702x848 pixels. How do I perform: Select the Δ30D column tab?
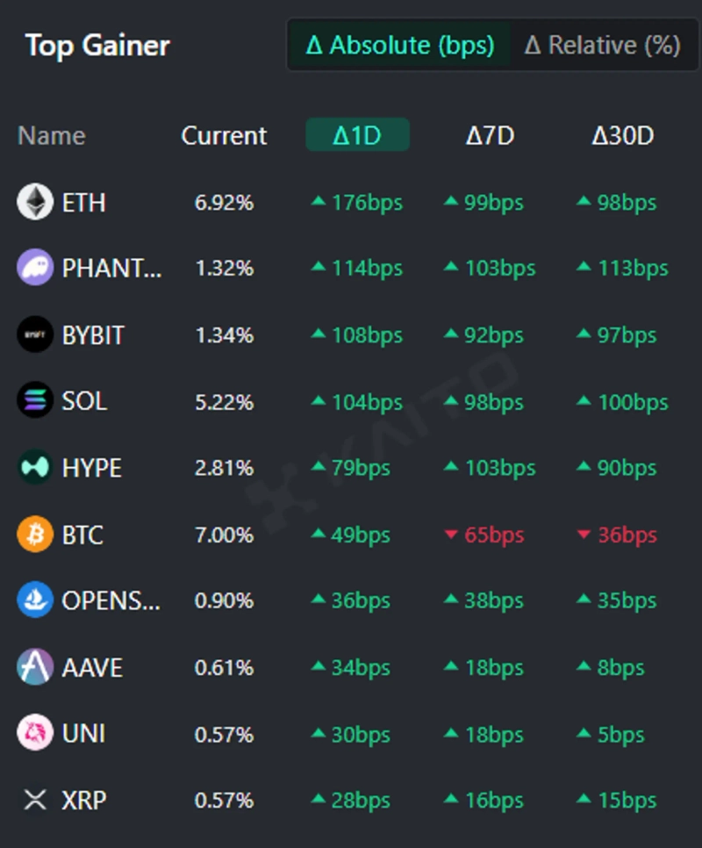pyautogui.click(x=623, y=135)
